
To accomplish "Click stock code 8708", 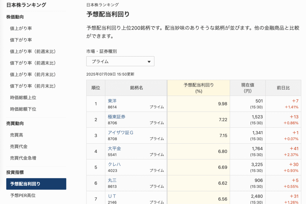I will coord(112,139).
